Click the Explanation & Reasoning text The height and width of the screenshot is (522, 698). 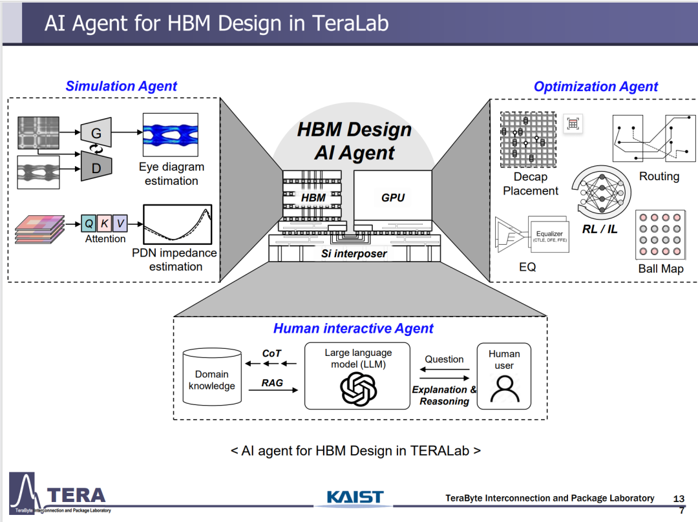click(x=444, y=395)
